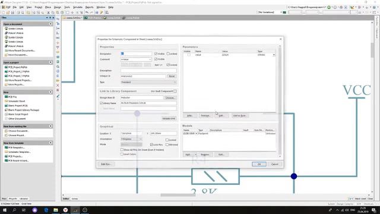The width and height of the screenshot is (380, 214).
Task: Open the Orientation dropdown
Action: (140, 139)
